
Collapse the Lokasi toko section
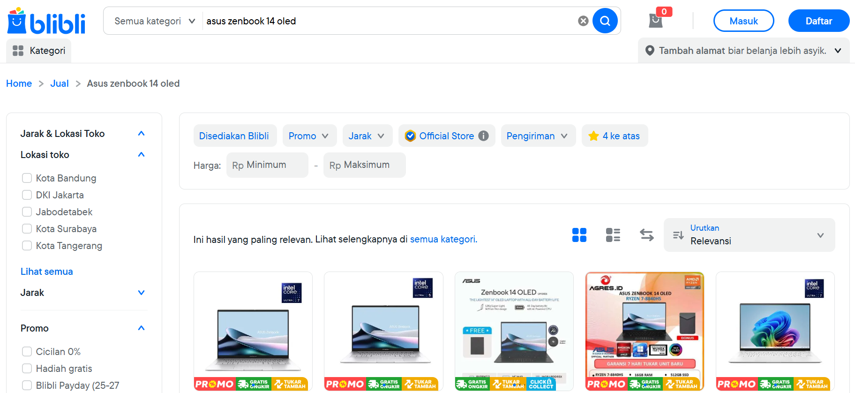click(x=141, y=155)
